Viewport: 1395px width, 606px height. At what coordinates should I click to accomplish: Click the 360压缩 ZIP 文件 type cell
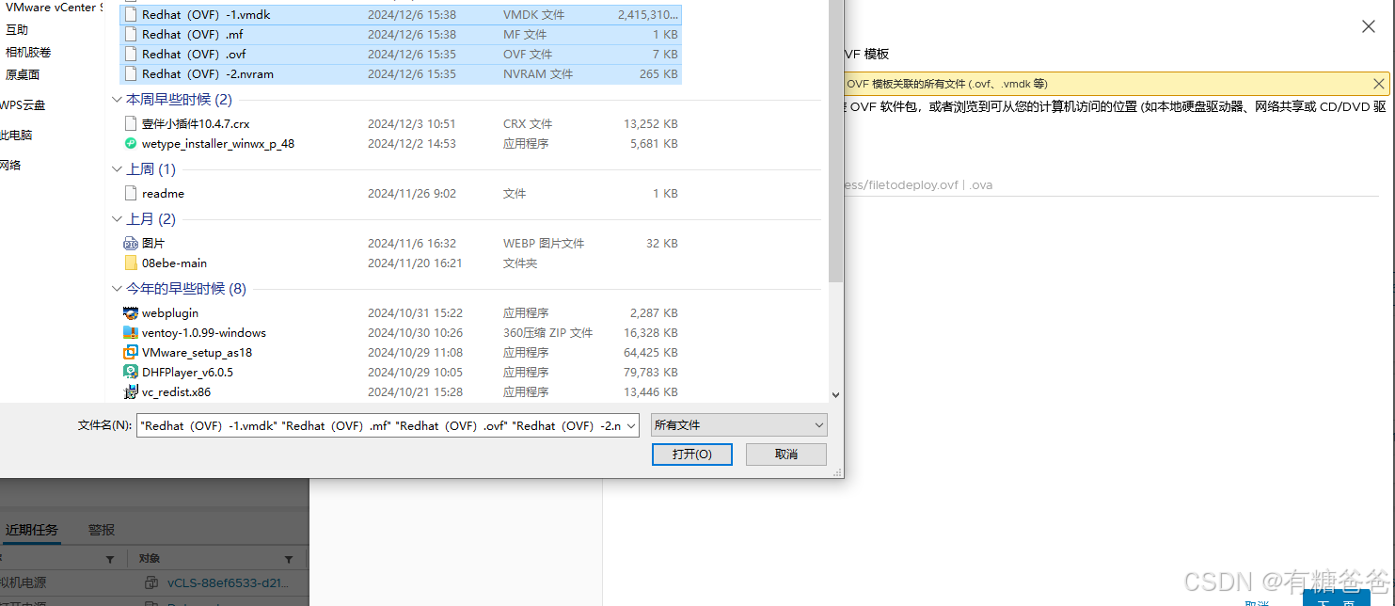tap(547, 333)
